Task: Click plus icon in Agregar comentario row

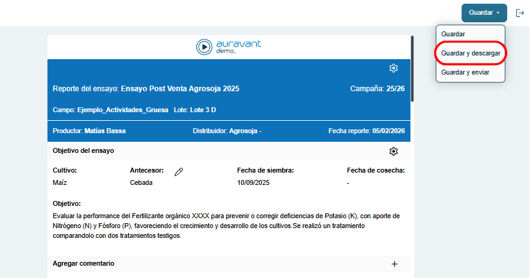Action: point(394,264)
